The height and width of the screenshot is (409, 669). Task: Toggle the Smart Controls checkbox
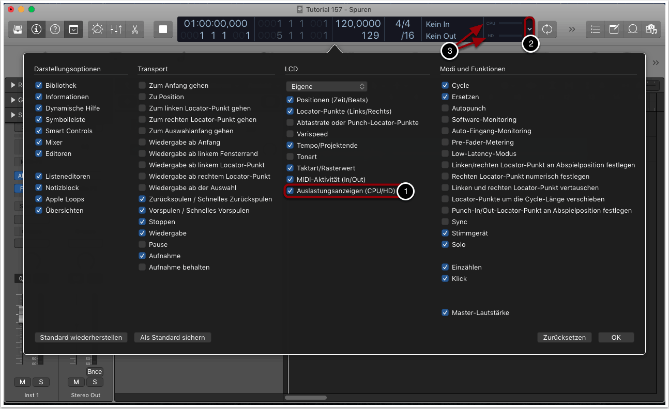39,131
